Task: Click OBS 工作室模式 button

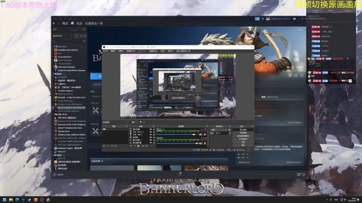Action: (243, 139)
